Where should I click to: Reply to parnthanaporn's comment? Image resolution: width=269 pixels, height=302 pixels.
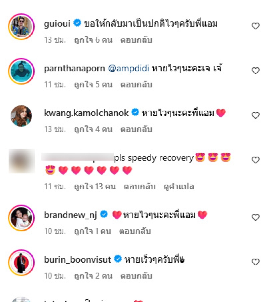pyautogui.click(x=136, y=84)
